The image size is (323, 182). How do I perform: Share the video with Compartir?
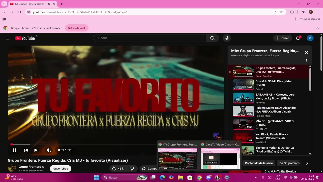coord(149,169)
